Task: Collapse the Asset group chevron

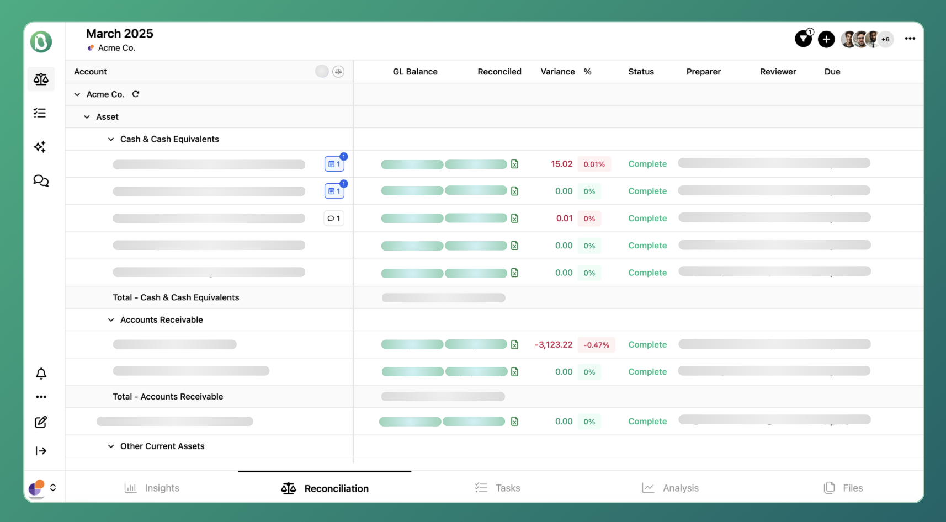Action: pyautogui.click(x=87, y=117)
